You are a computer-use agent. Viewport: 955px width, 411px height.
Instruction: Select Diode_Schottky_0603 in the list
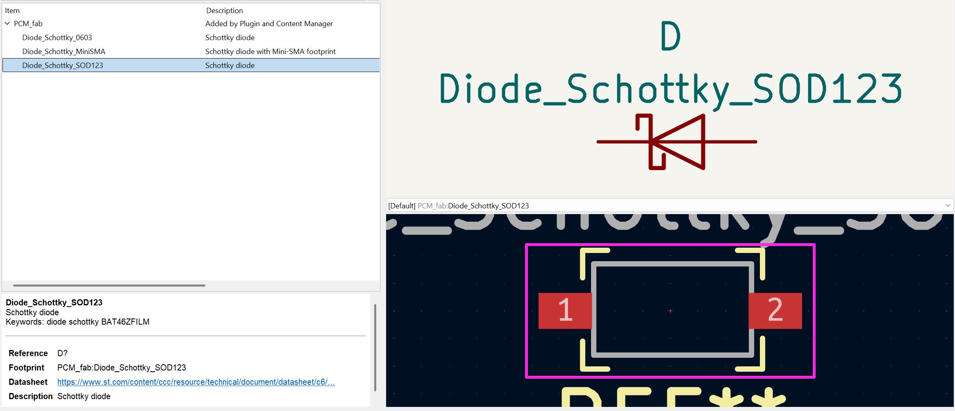coord(57,37)
